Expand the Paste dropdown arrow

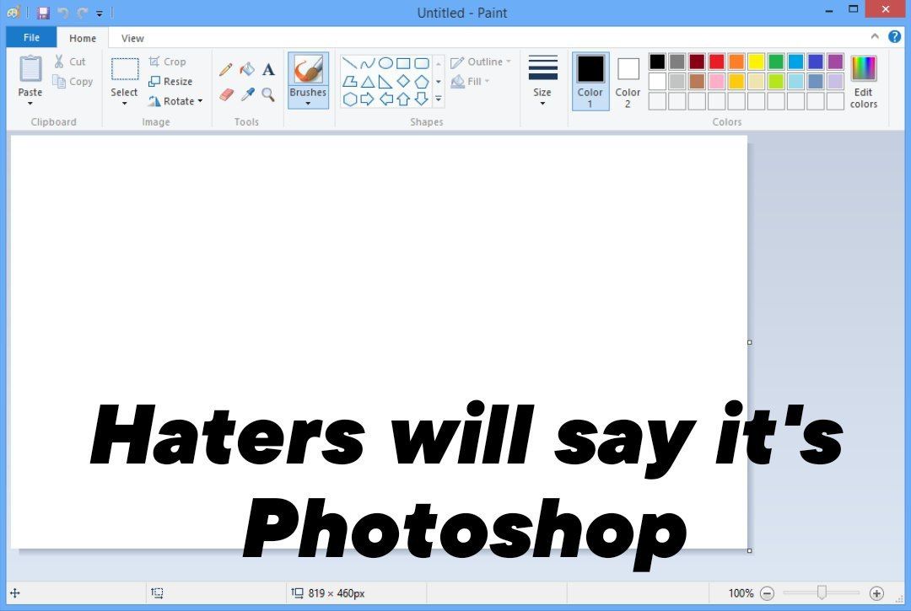point(30,104)
